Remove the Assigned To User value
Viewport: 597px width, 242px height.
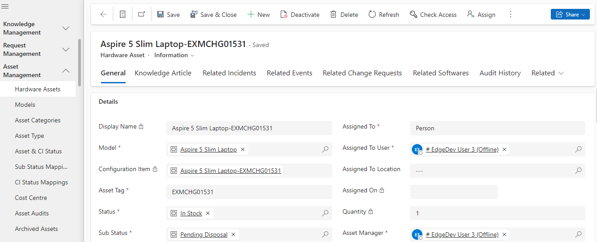(x=504, y=149)
